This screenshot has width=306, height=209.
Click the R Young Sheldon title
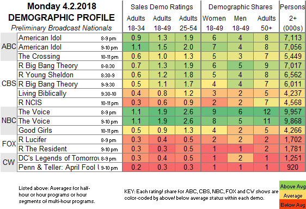tap(46, 75)
